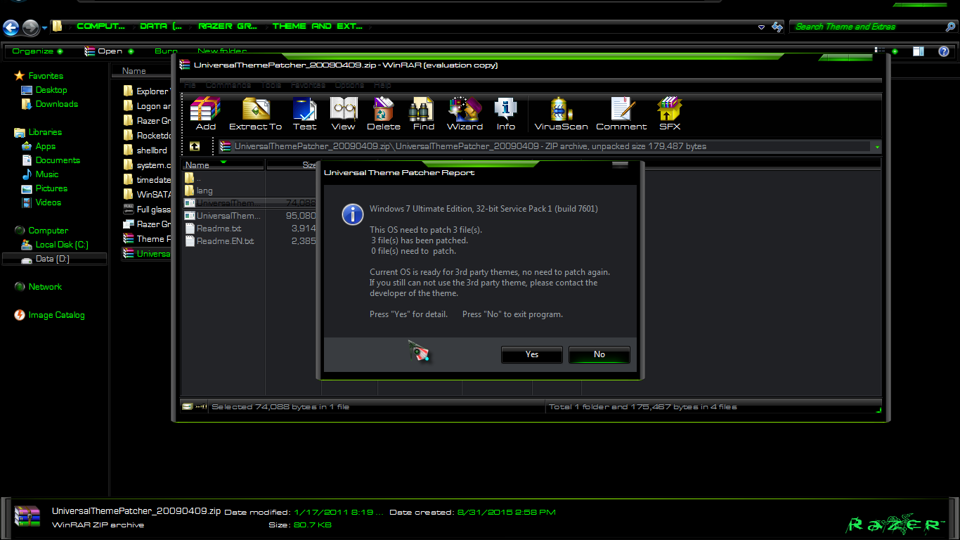Refresh the Explorer address bar
The image size is (960, 540).
pyautogui.click(x=777, y=27)
